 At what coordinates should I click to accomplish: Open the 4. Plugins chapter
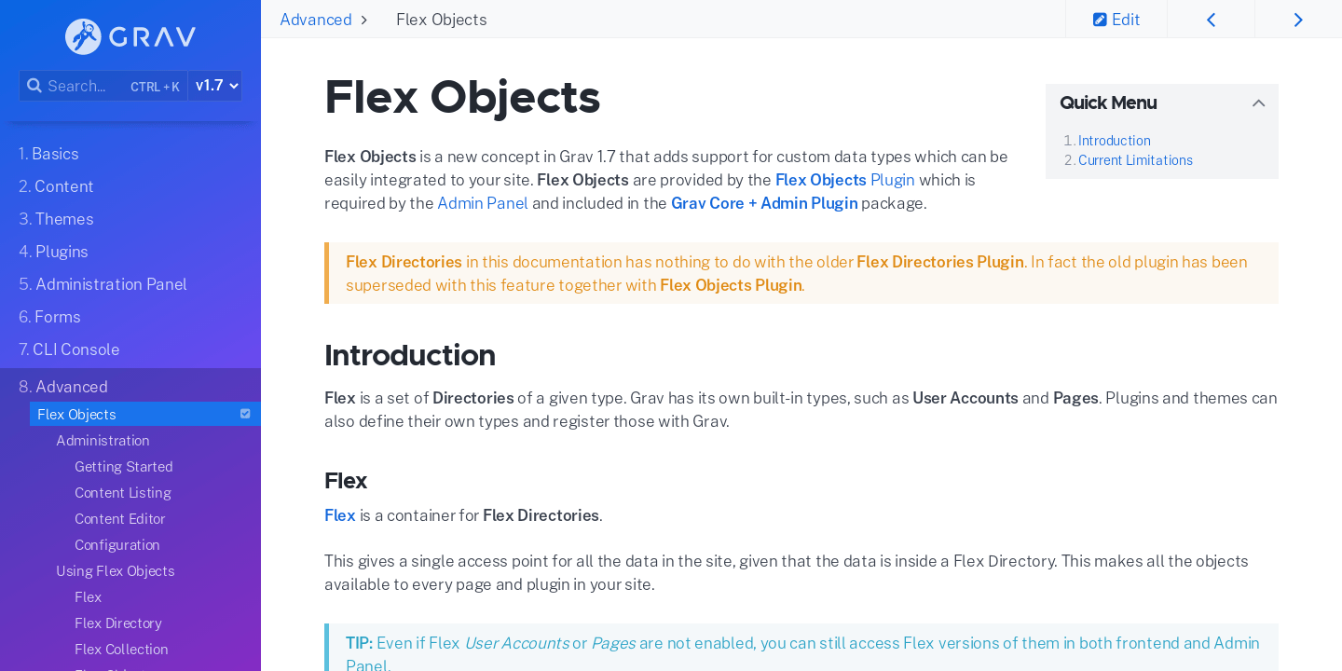53,252
